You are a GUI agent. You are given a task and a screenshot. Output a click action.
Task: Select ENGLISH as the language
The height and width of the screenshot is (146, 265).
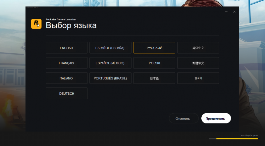(67, 48)
